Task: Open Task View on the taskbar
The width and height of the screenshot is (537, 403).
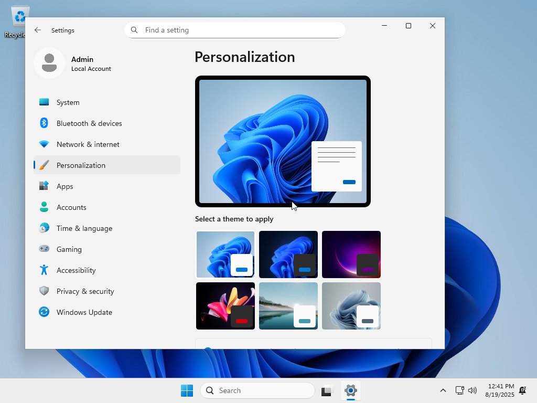Action: [327, 390]
